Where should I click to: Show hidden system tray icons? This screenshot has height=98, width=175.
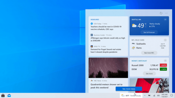click(x=145, y=95)
